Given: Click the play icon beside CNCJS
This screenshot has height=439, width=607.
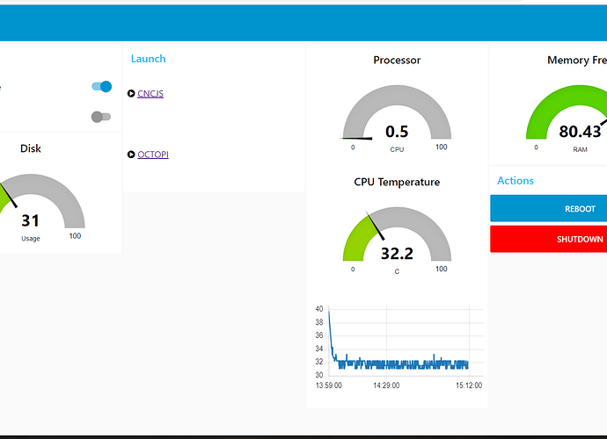Looking at the screenshot, I should [131, 93].
